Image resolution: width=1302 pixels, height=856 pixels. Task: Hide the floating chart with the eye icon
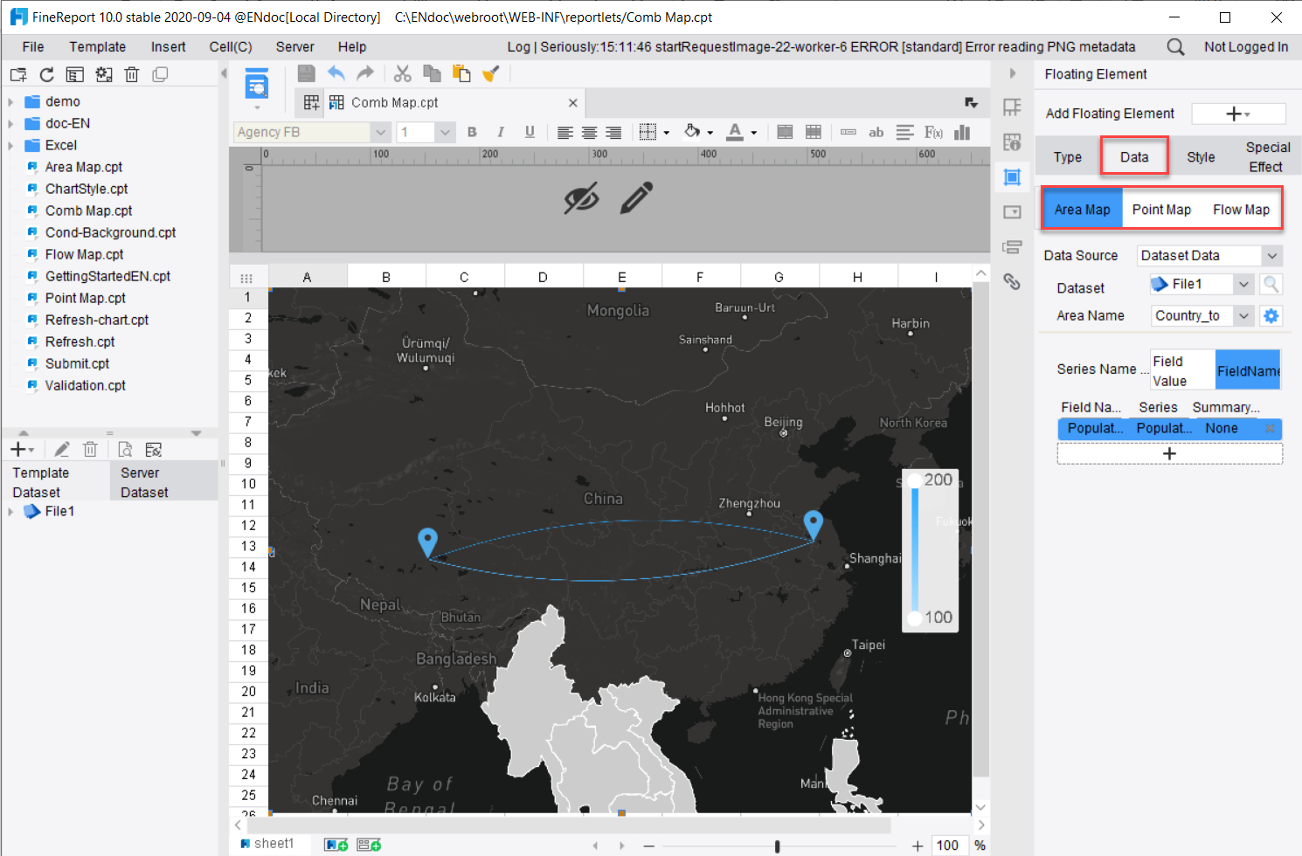point(582,198)
